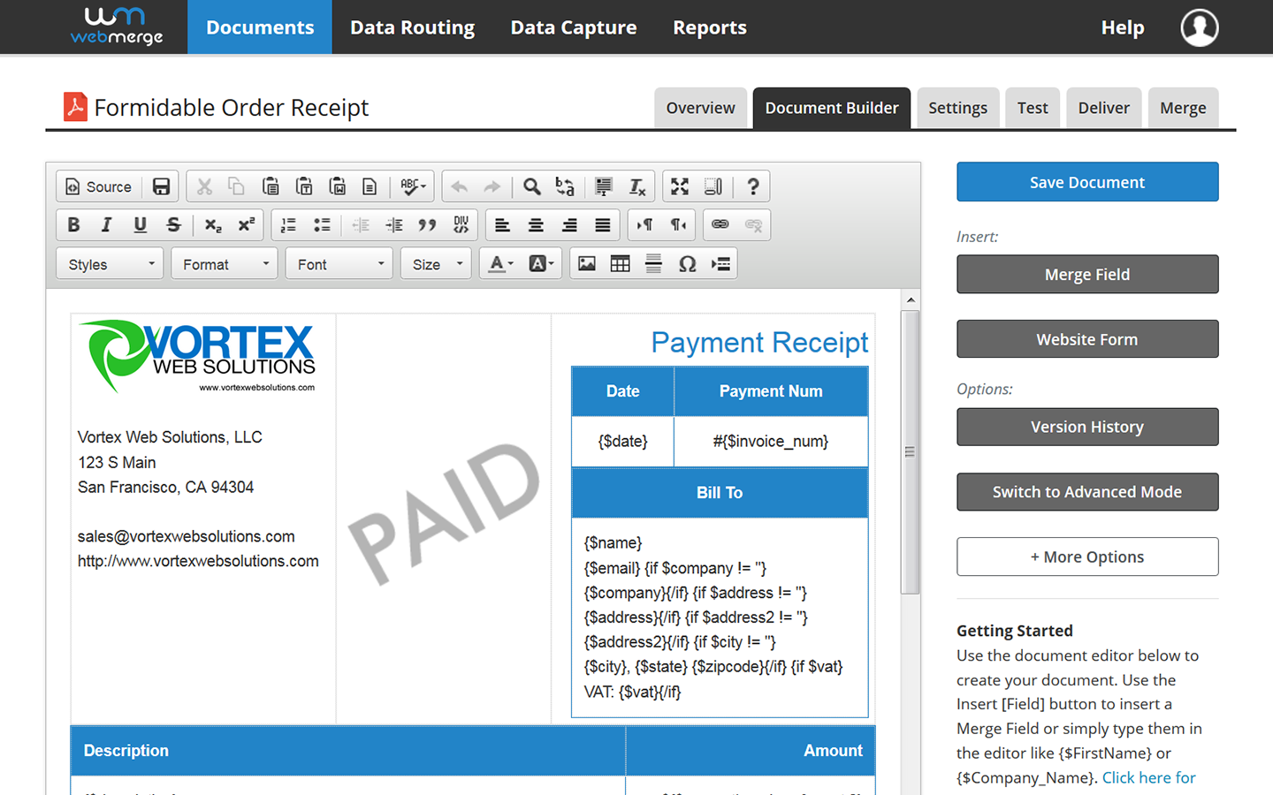Center align text

(x=536, y=225)
